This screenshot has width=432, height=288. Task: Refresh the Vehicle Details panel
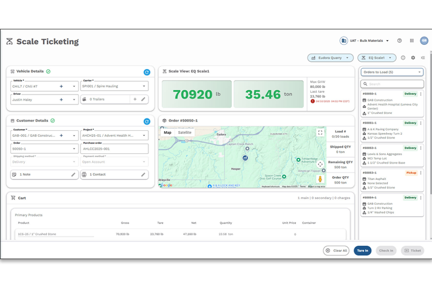[147, 72]
